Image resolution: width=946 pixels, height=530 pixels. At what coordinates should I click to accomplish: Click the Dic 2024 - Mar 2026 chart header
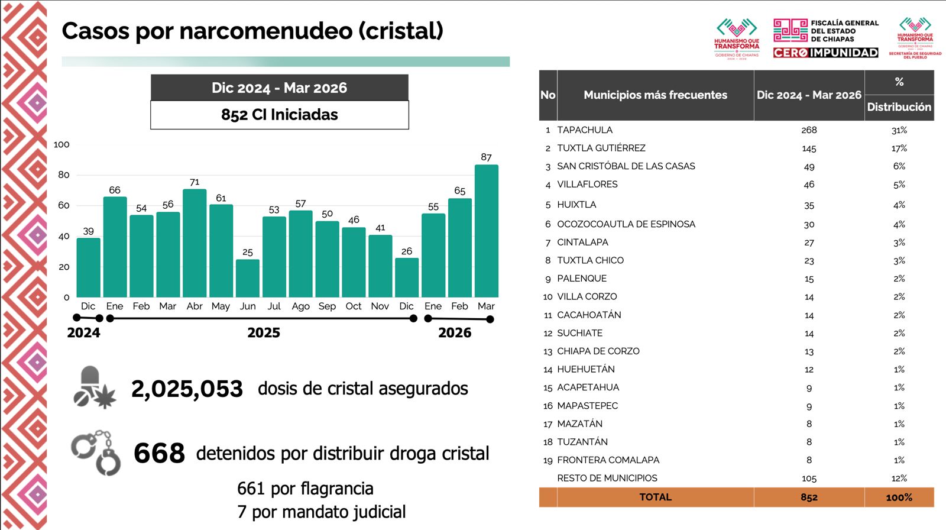(x=280, y=88)
